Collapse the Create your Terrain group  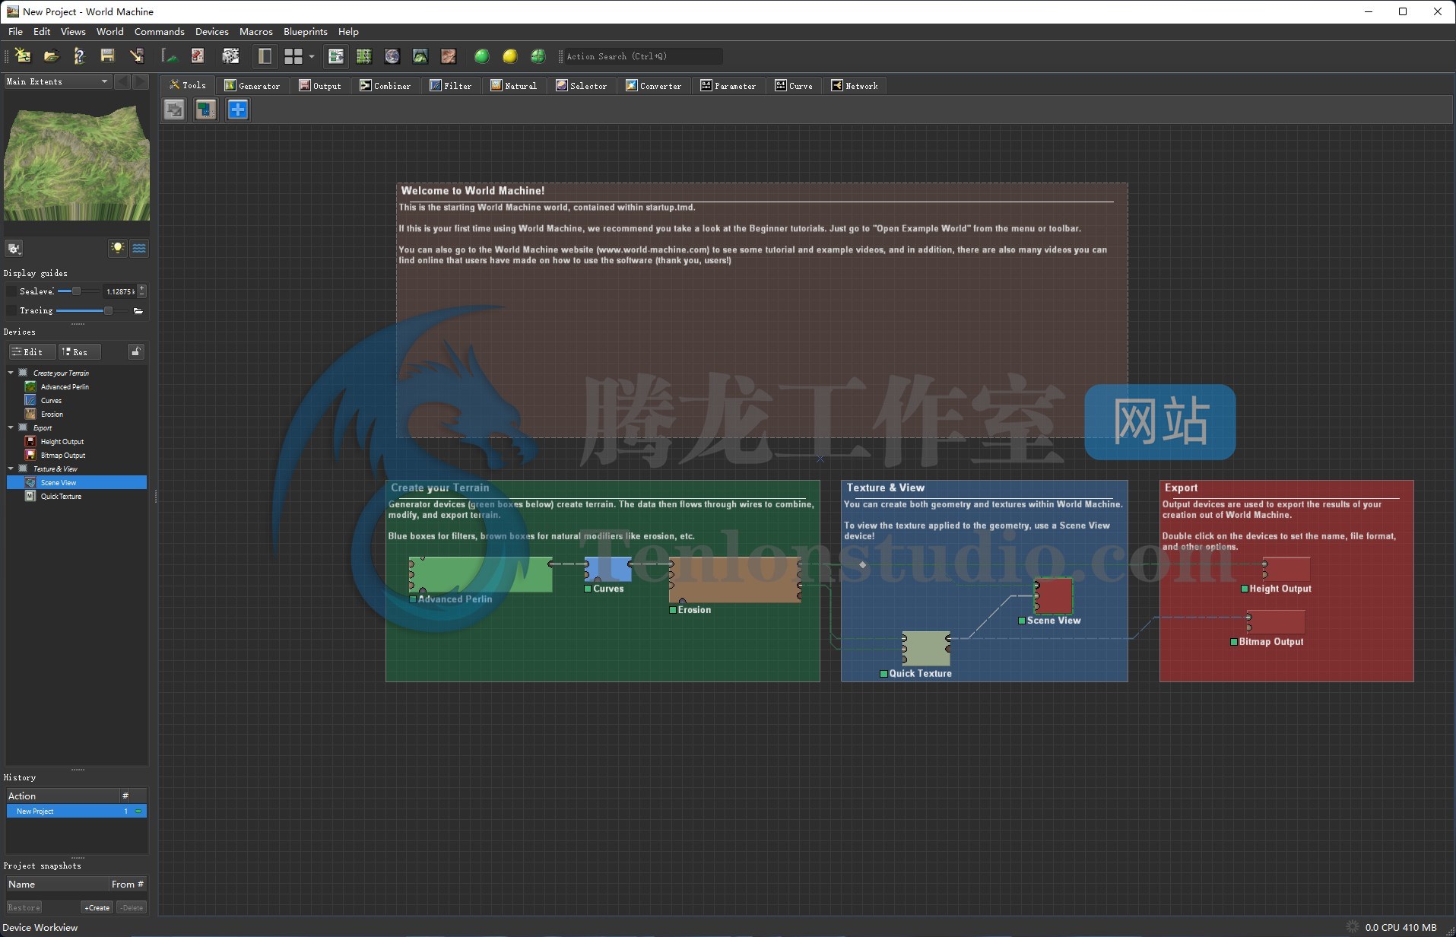[x=11, y=373]
